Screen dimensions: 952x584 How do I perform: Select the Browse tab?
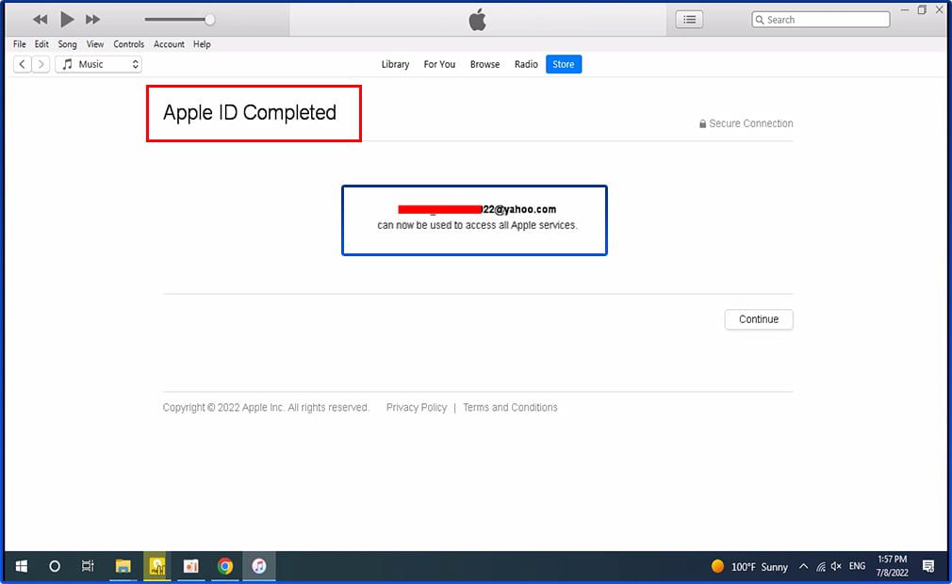pos(484,64)
